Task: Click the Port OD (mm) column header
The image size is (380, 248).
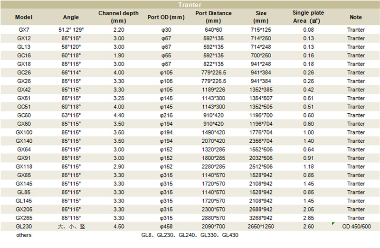Action: tap(166, 17)
